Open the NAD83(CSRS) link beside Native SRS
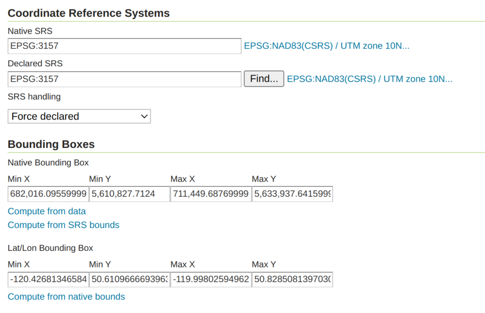The width and height of the screenshot is (485, 313). click(x=326, y=46)
